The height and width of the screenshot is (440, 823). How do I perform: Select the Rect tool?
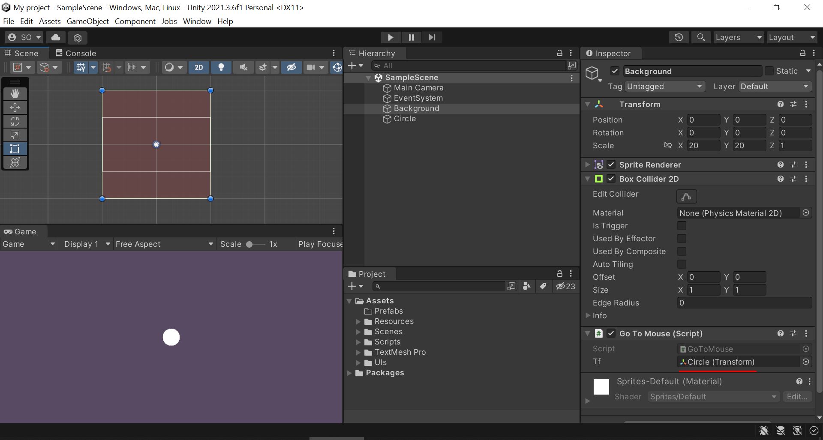tap(15, 149)
